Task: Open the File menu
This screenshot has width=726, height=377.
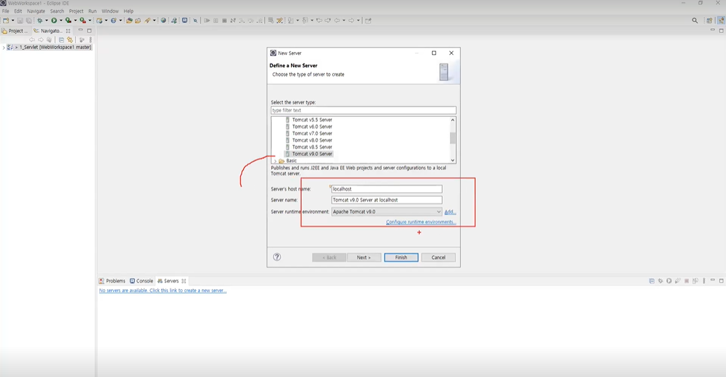Action: [5, 11]
